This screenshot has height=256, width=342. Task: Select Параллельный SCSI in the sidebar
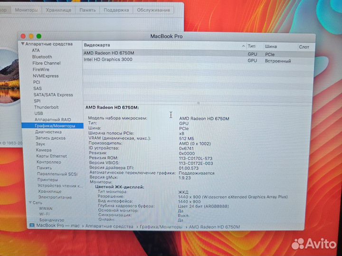57,174
